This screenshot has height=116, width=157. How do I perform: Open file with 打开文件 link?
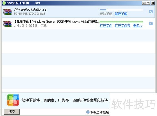(106, 26)
